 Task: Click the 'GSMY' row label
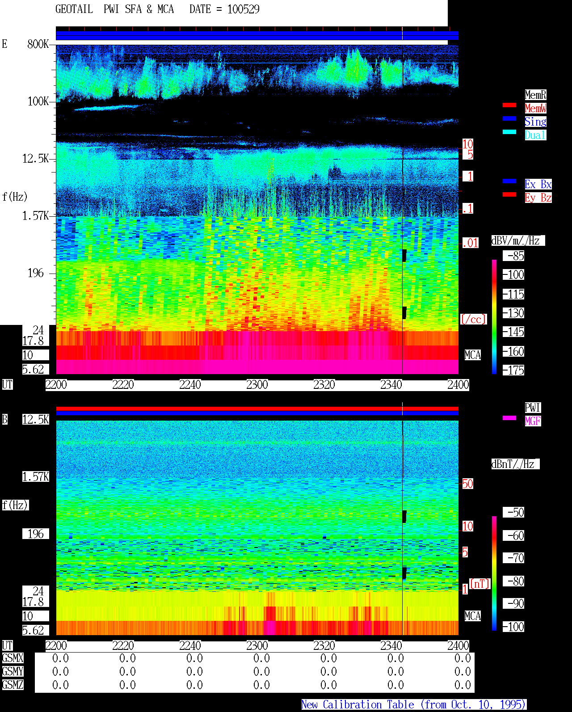point(13,672)
